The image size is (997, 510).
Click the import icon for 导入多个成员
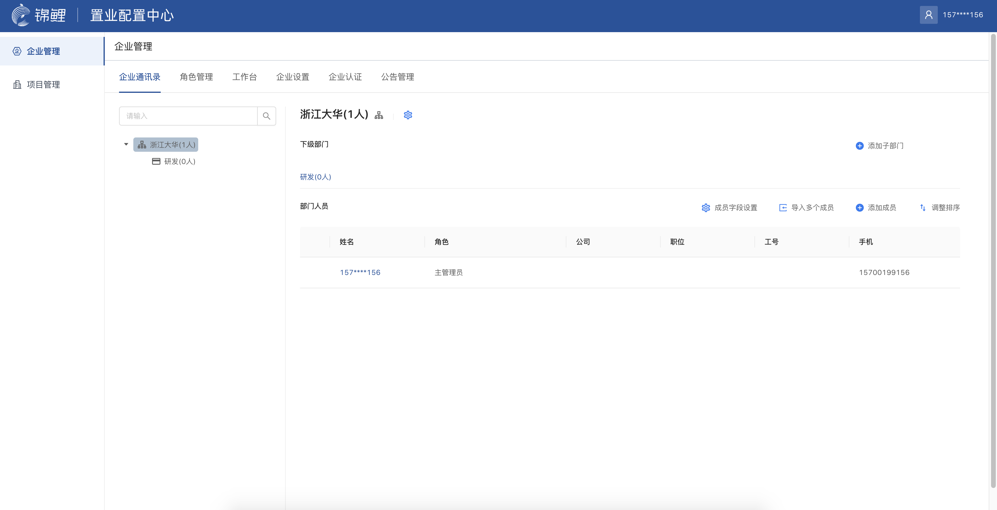point(783,208)
